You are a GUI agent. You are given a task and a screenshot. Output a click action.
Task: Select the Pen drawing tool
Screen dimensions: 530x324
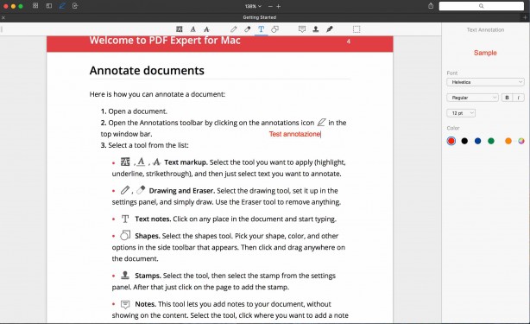point(234,29)
